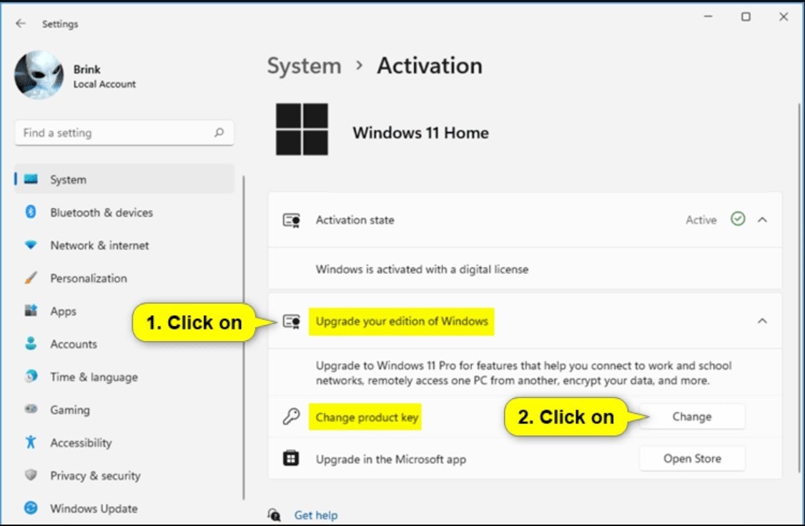This screenshot has height=526, width=805.
Task: Click the Apps sidebar icon
Action: point(31,311)
